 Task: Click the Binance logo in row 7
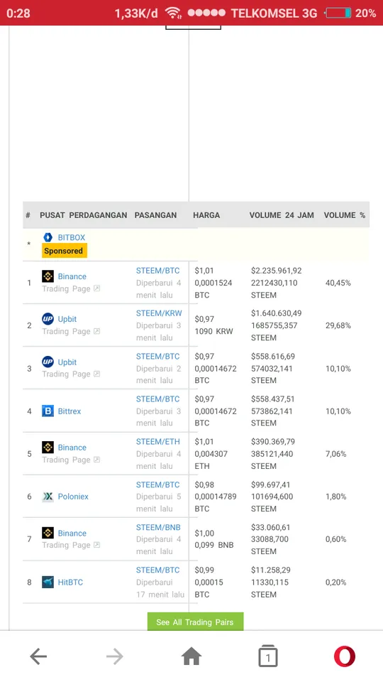click(x=48, y=533)
